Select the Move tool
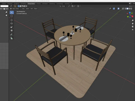The image size is (135, 101). click(x=12, y=20)
